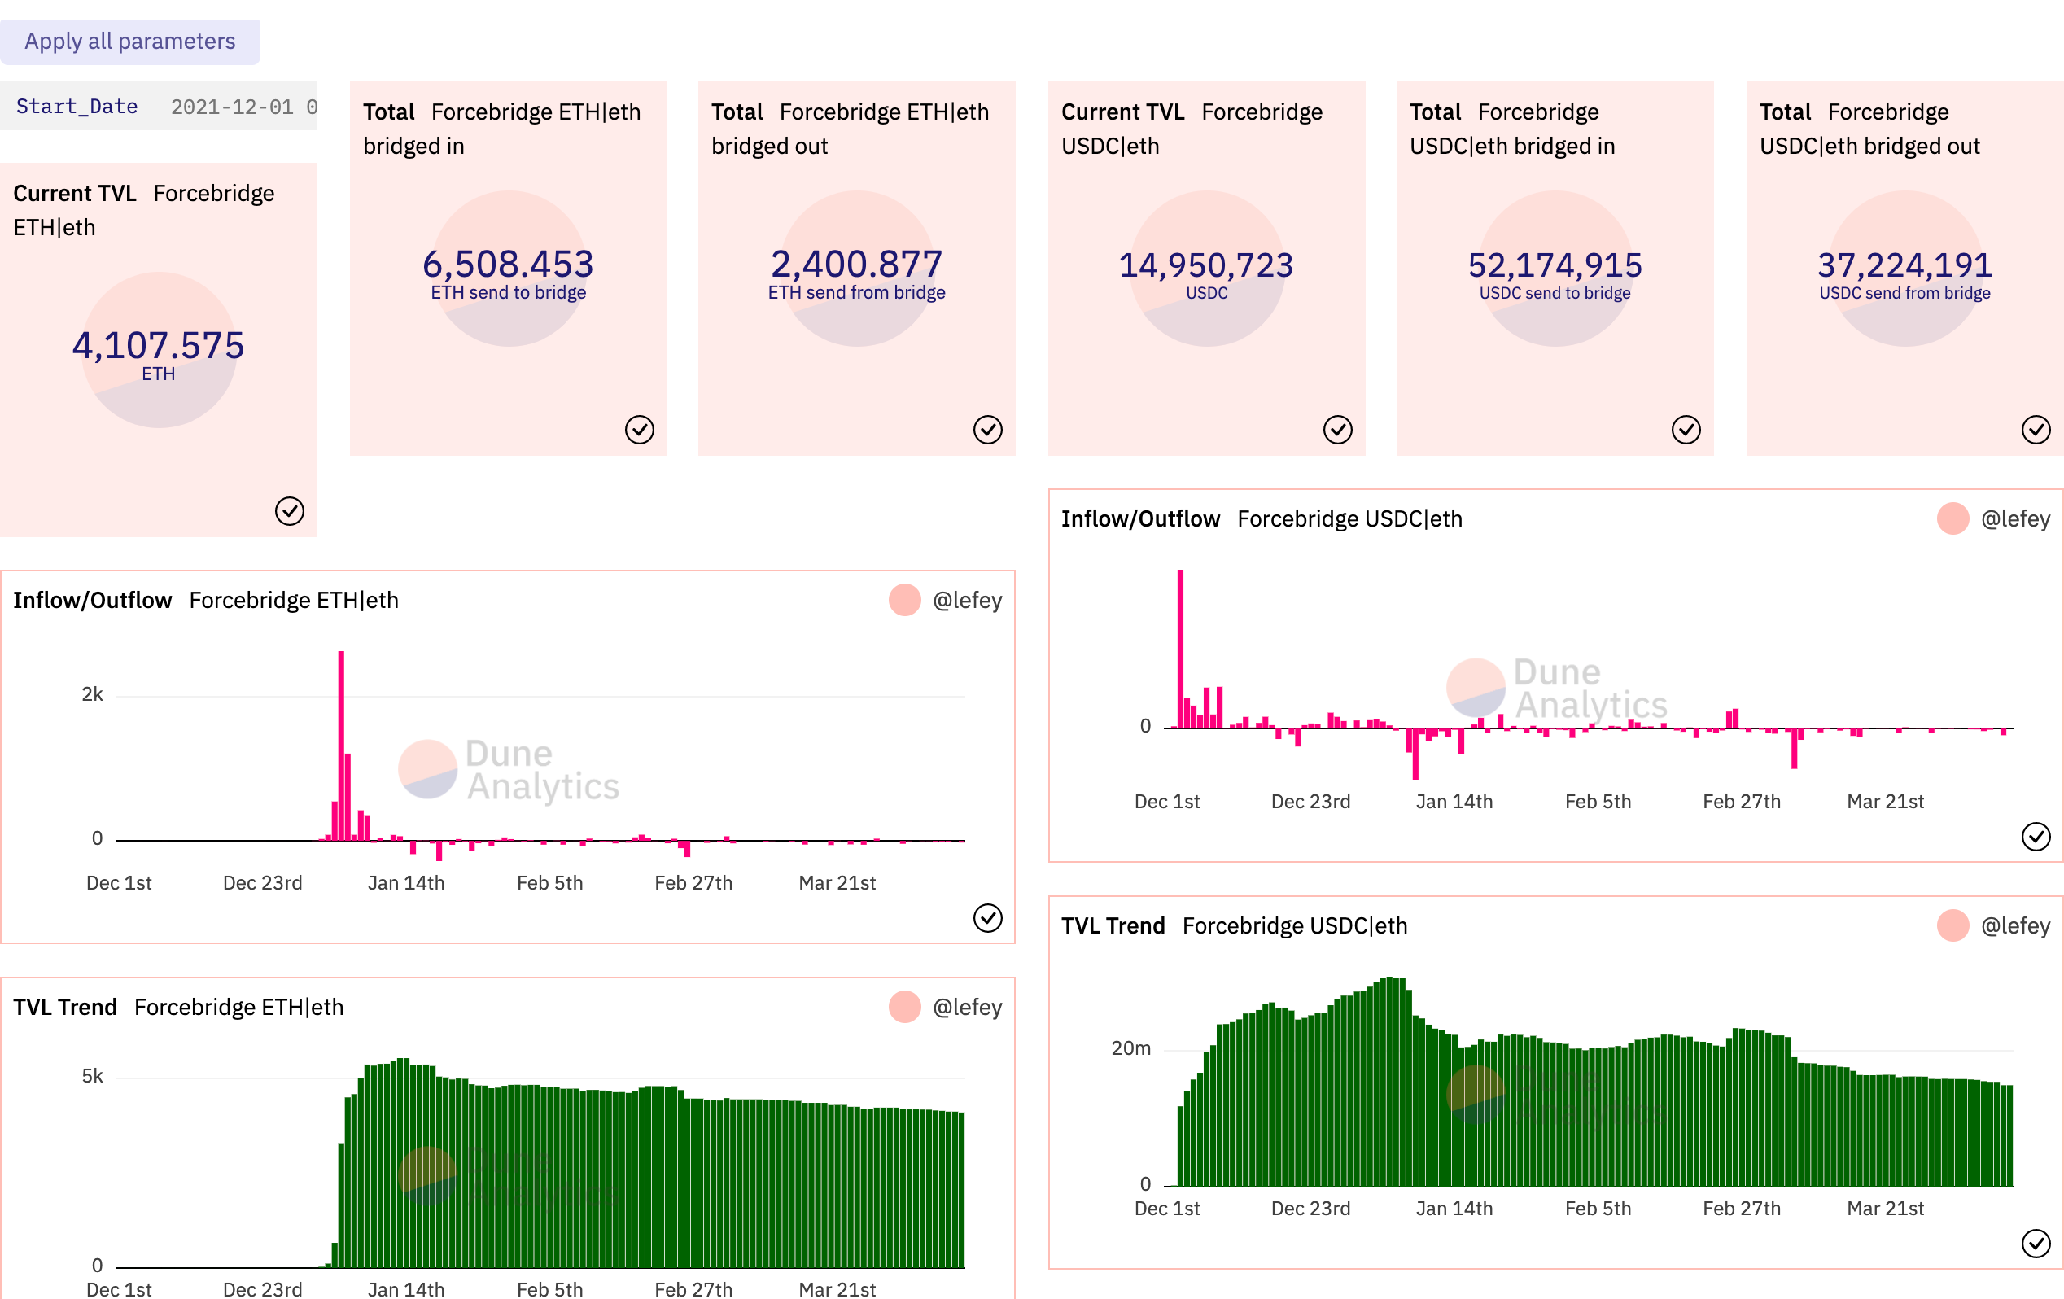Click checkmark icon on ETH bridged out card
Screen dimensions: 2064x1299
[x=987, y=430]
